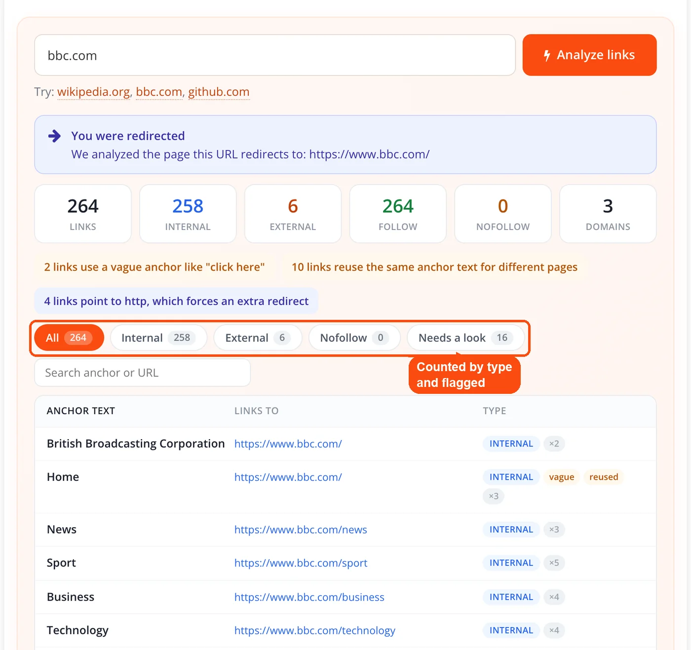Click the You were redirected heading
691x650 pixels.
click(128, 136)
